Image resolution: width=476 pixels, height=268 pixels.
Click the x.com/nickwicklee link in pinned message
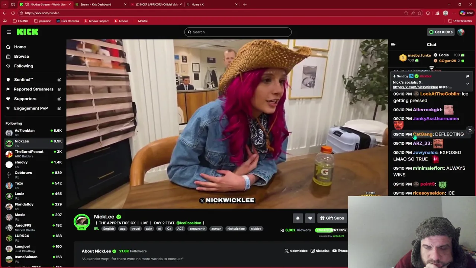[415, 87]
